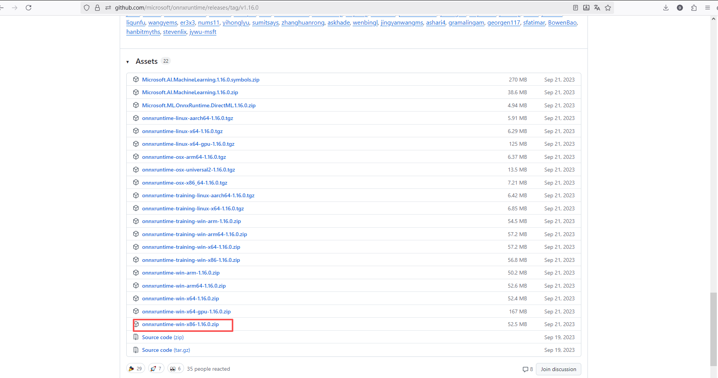This screenshot has width=718, height=378.
Task: Click the extension badge icon showing 9
Action: [x=680, y=8]
